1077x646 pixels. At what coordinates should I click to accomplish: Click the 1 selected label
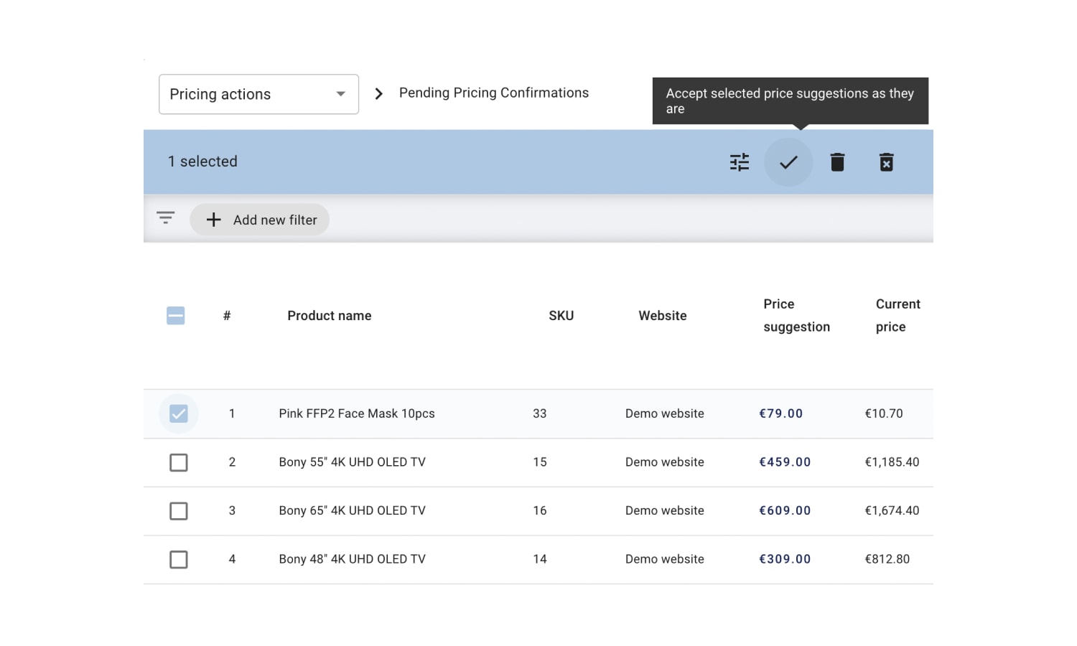click(202, 161)
